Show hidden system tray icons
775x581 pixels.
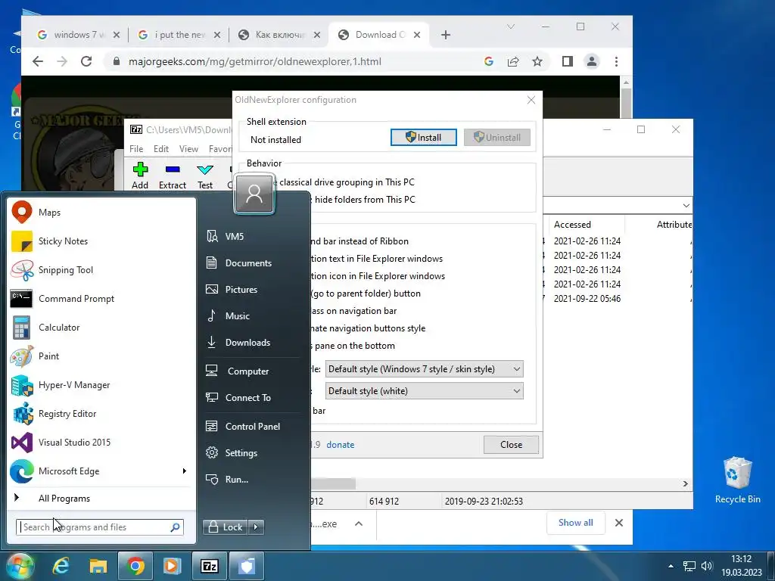671,566
